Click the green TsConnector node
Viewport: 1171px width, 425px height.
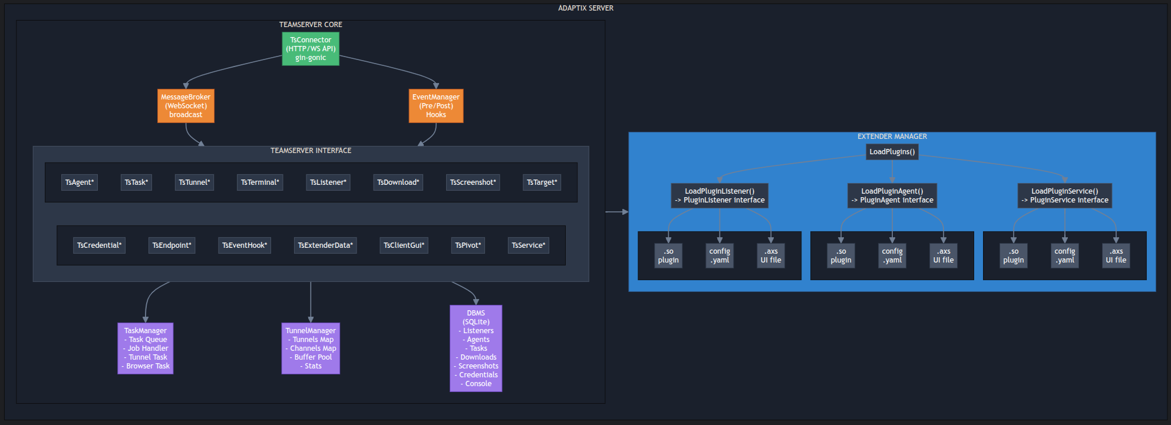click(311, 49)
